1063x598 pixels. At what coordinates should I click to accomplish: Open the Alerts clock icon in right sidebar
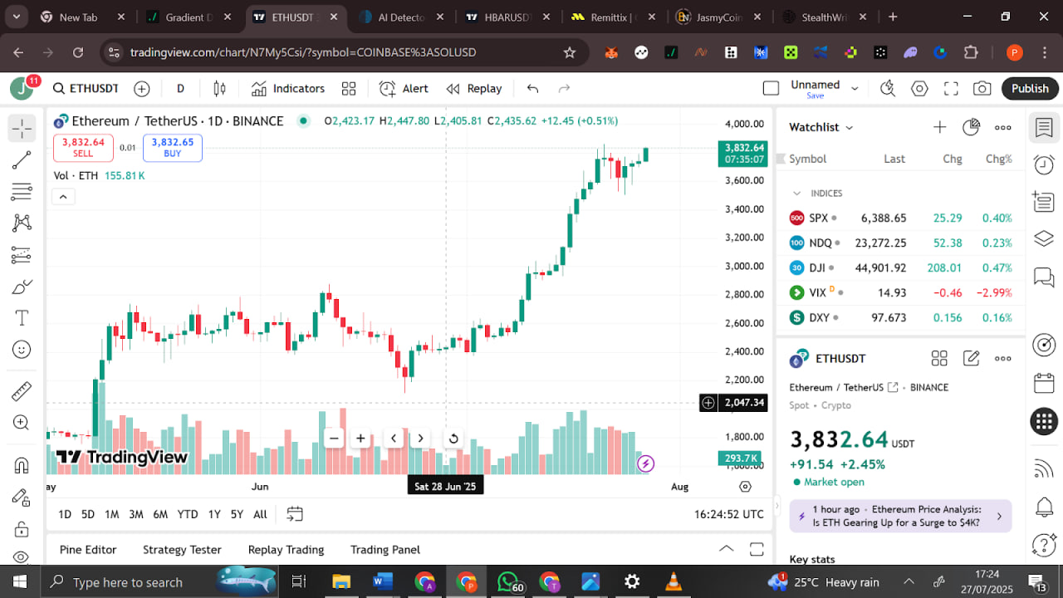point(1044,164)
